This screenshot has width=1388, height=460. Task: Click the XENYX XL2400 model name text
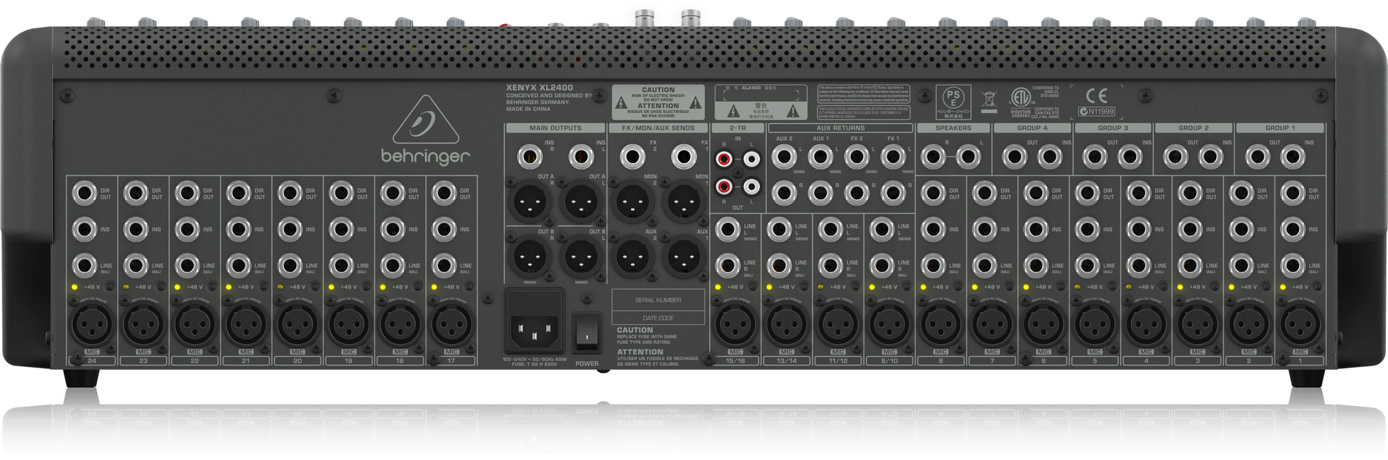pos(539,88)
